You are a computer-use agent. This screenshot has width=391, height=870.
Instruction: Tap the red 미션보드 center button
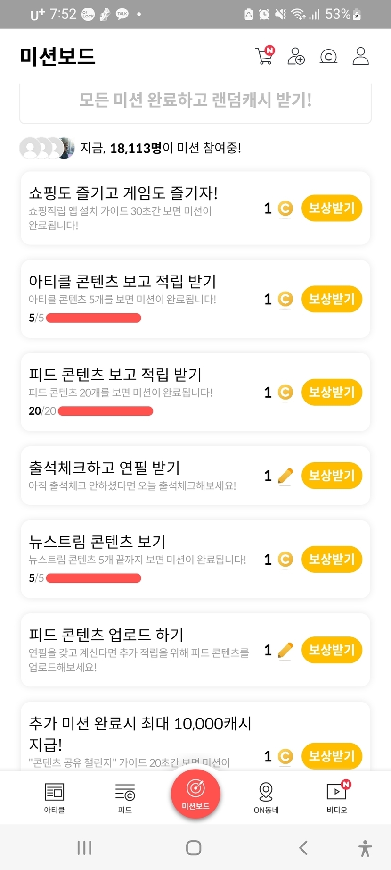click(x=195, y=794)
